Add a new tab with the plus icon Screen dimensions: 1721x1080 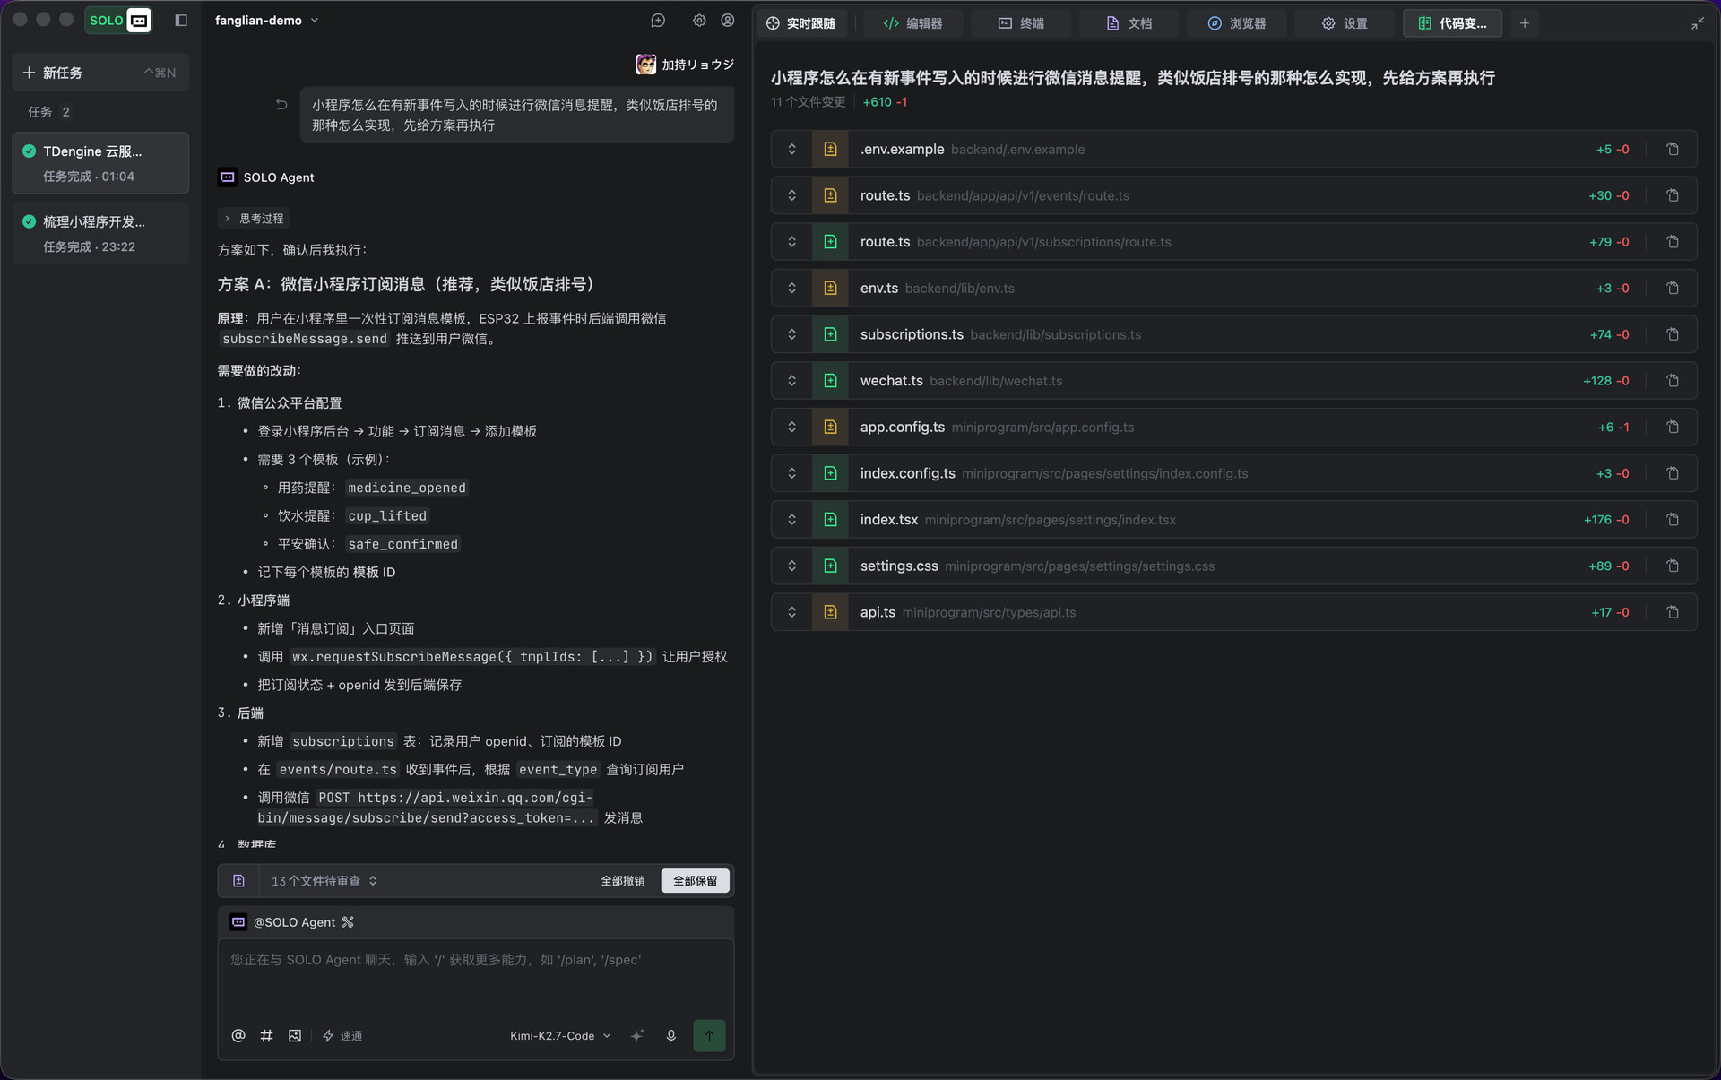[1525, 23]
